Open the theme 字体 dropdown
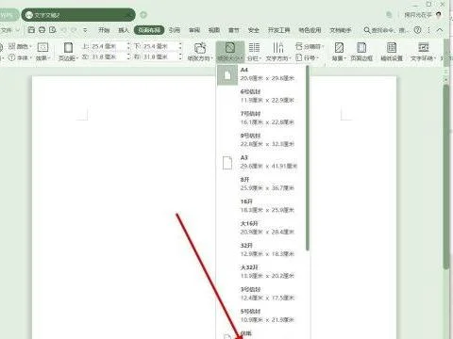Viewport: 453px width, 339px height. (21, 57)
